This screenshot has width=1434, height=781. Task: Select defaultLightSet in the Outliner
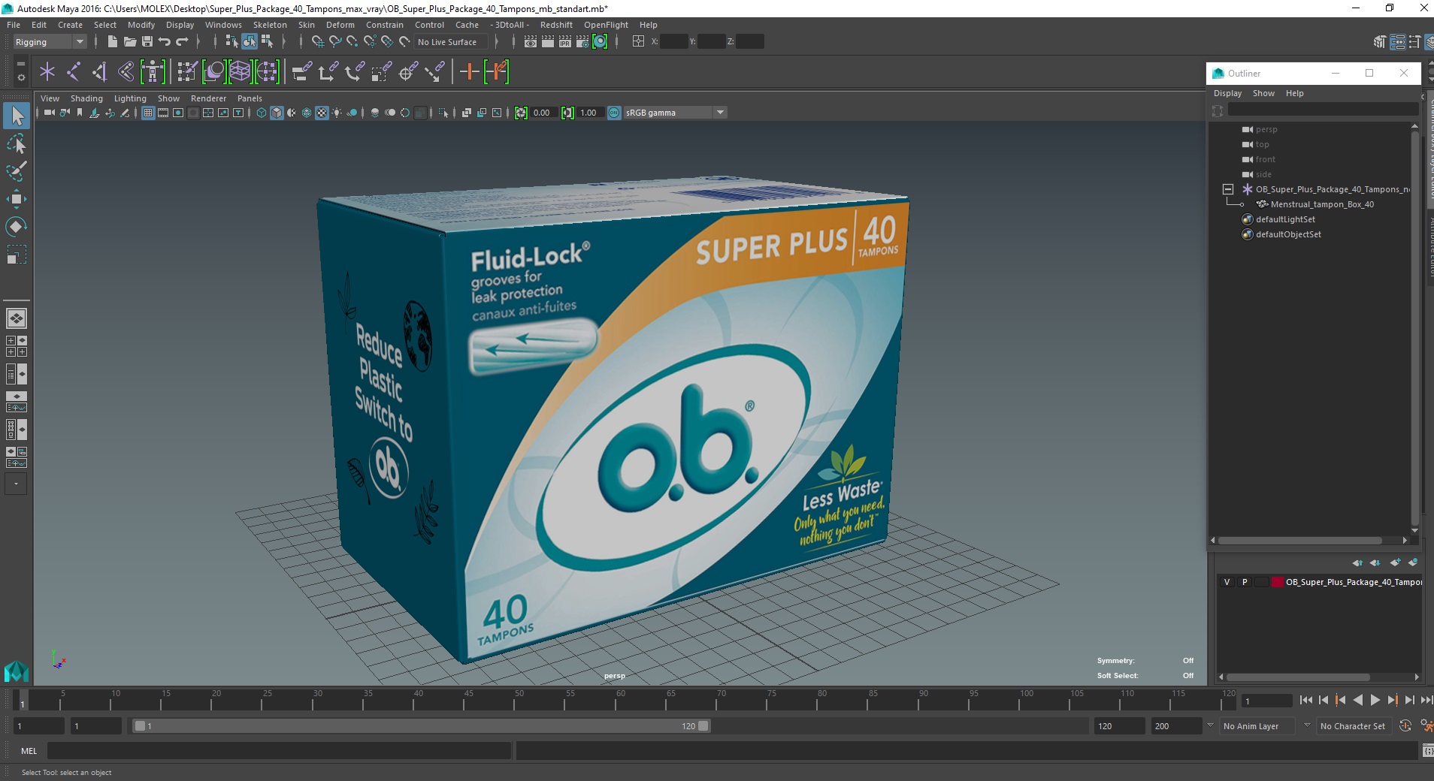(1285, 219)
